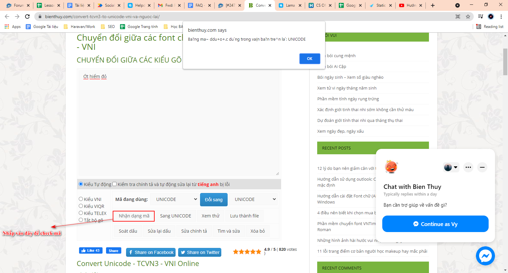Confirm the alert with OK
Image resolution: width=508 pixels, height=273 pixels.
310,59
